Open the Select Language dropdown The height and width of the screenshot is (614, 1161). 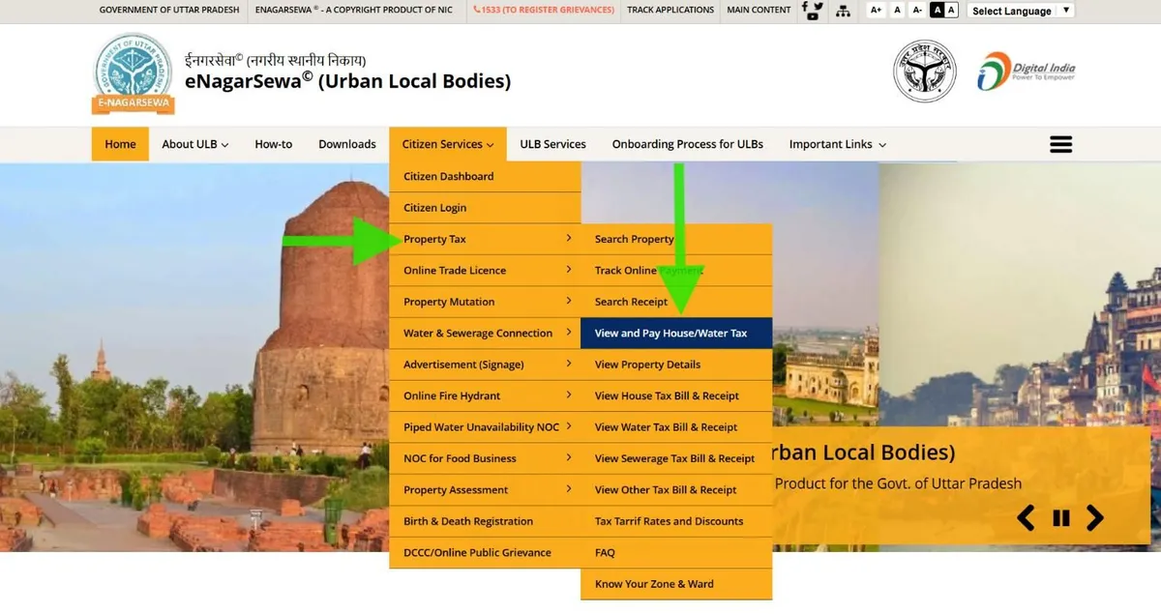click(1021, 11)
